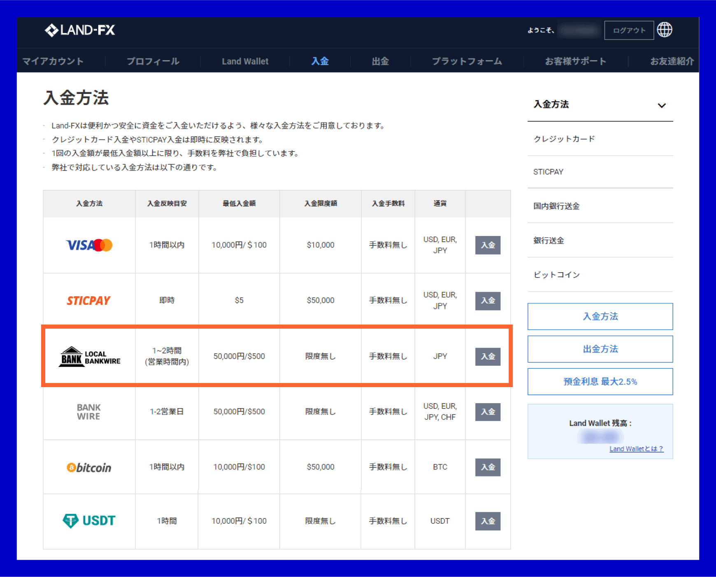Select the 出金 navigation tab

pos(381,61)
